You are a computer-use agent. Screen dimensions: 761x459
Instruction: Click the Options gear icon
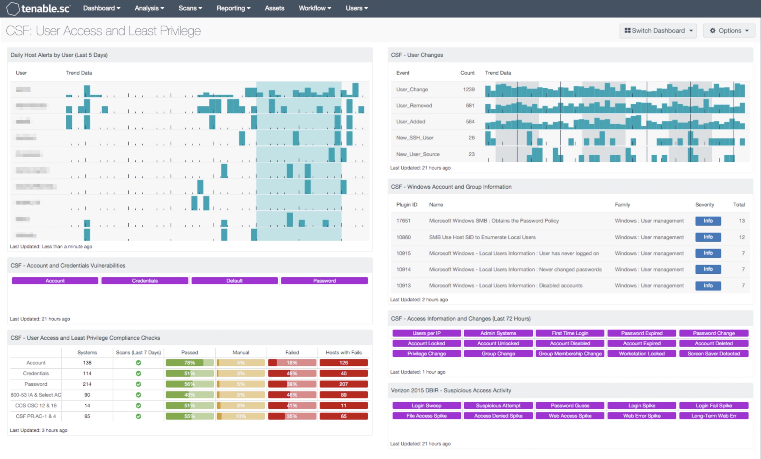point(713,31)
